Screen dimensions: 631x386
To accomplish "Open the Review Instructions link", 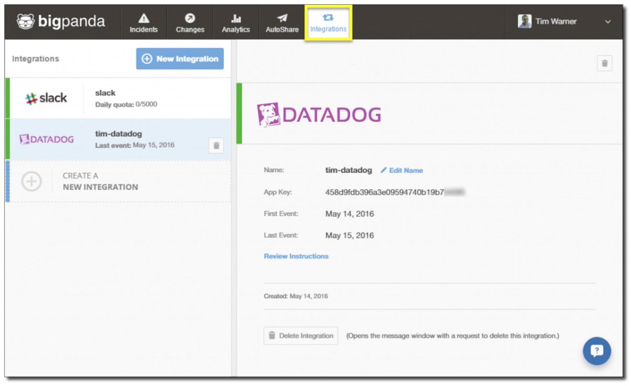I will (296, 256).
